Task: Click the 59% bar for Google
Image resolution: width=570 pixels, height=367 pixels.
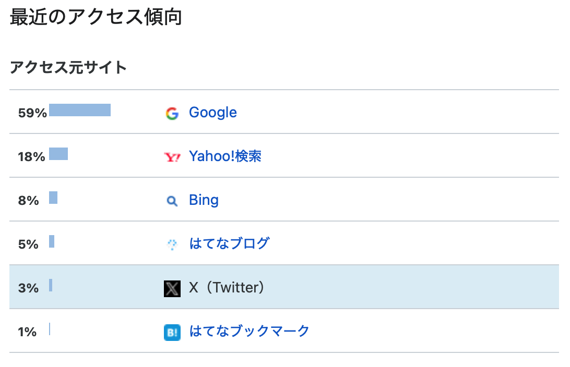Action: pyautogui.click(x=80, y=110)
